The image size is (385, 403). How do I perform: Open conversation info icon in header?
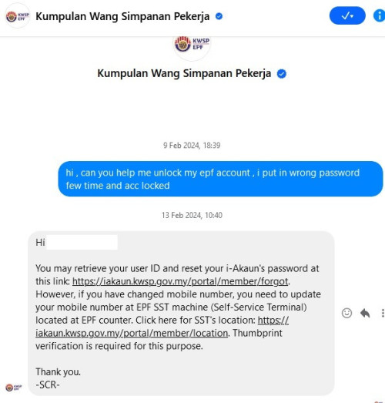pos(379,16)
